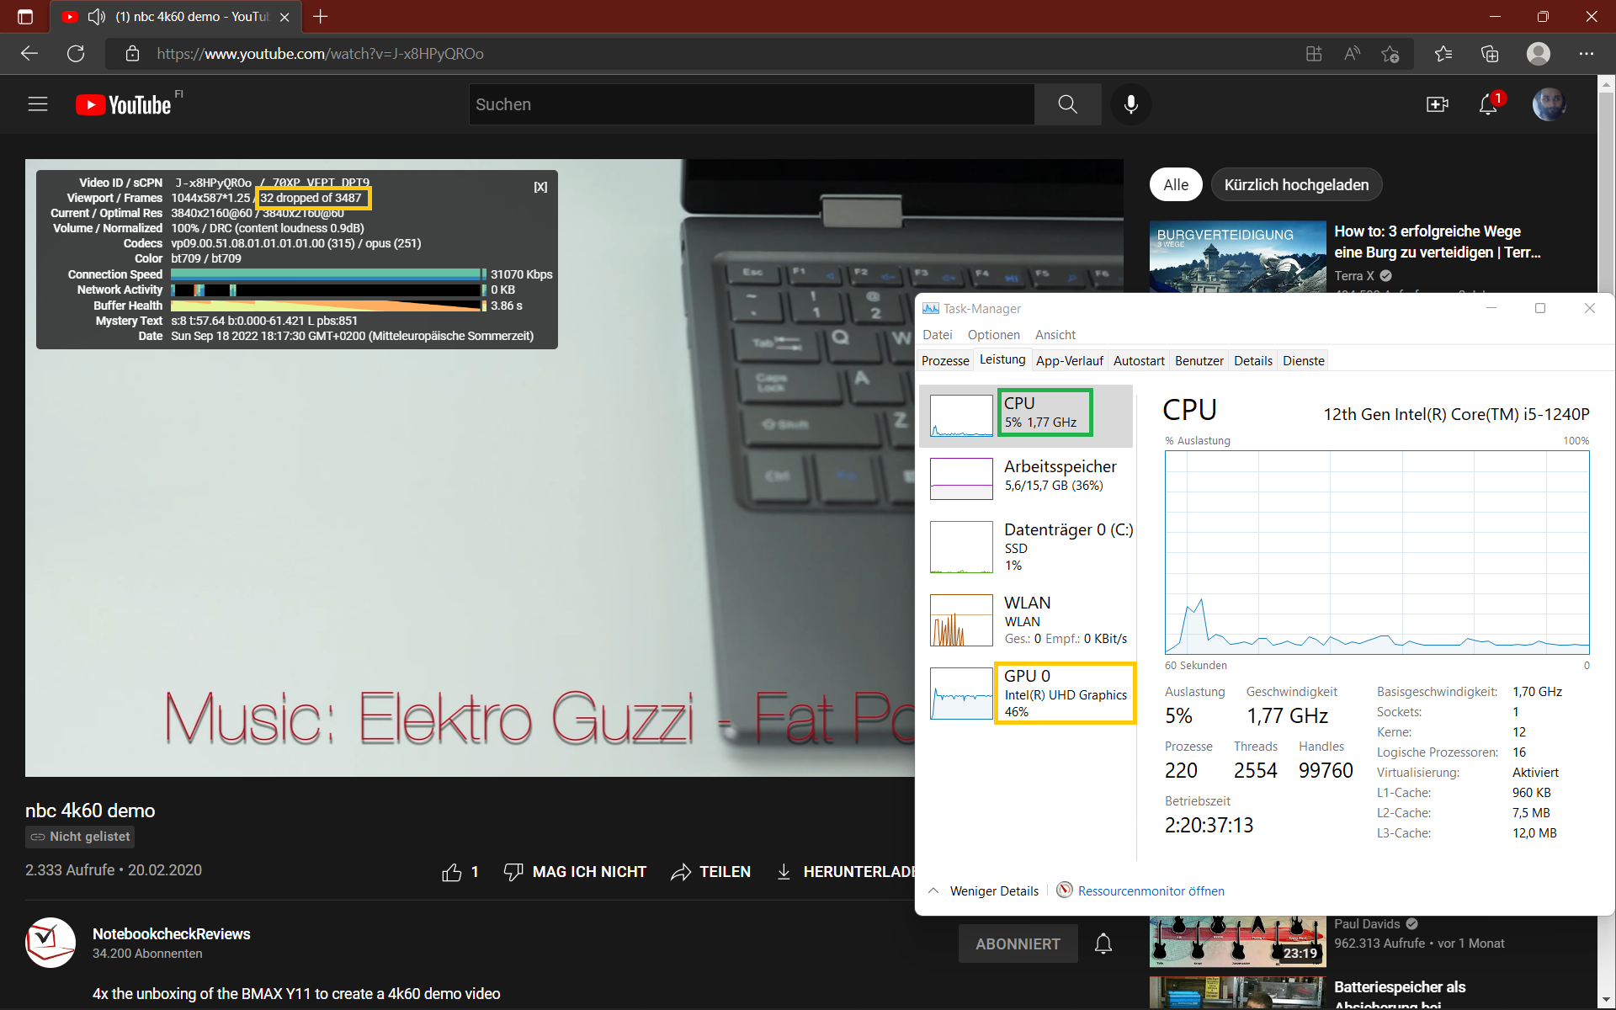Switch to the Details tab

pos(1252,360)
